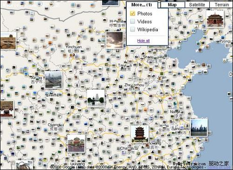Switch to the Satellite view tab

197,5
